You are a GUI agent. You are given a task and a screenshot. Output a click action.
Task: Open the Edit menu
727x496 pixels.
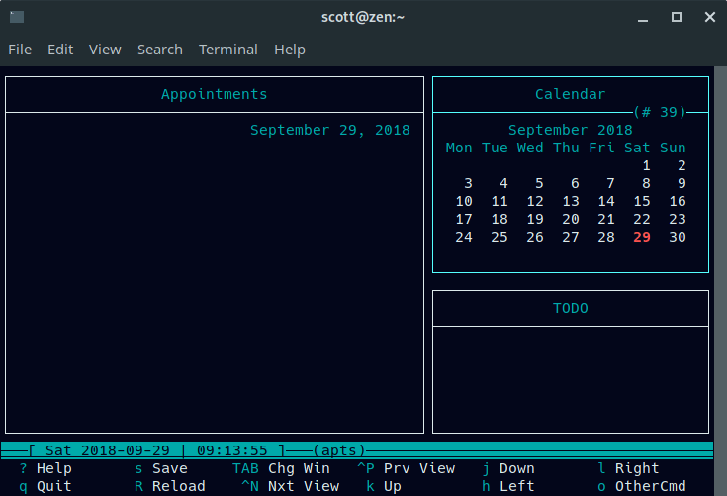[x=60, y=50]
